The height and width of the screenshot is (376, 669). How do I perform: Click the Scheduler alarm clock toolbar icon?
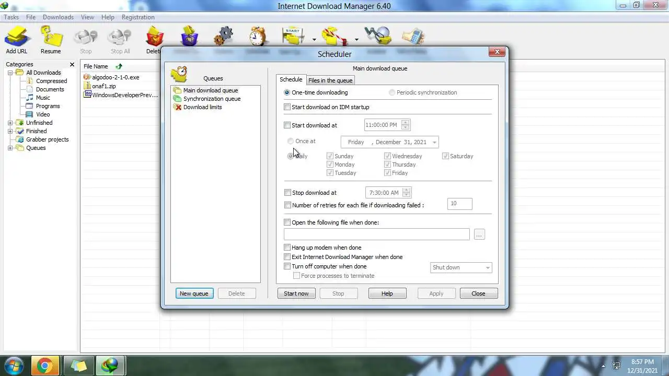pos(258,37)
